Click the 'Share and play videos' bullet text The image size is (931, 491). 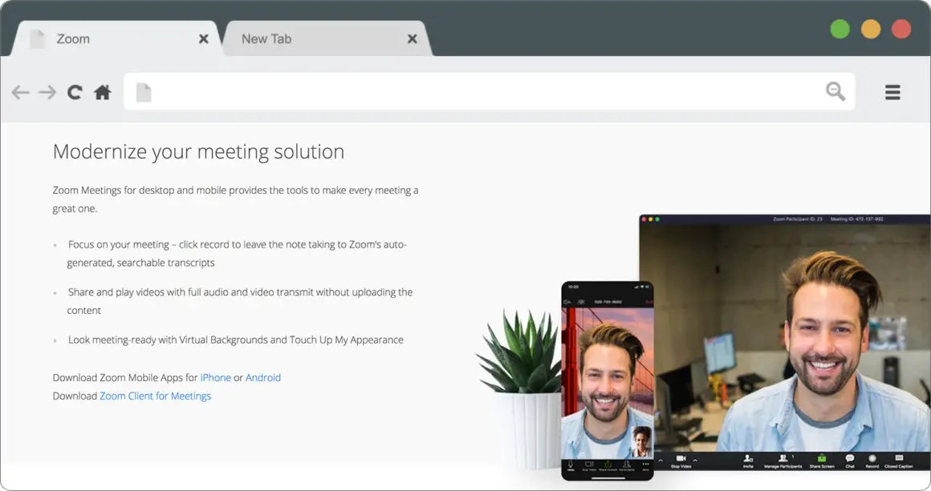tap(240, 301)
